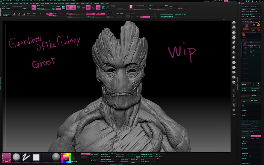Click the Recovered_Tool2 tool thumbnail
This screenshot has width=264, height=165.
tap(246, 28)
